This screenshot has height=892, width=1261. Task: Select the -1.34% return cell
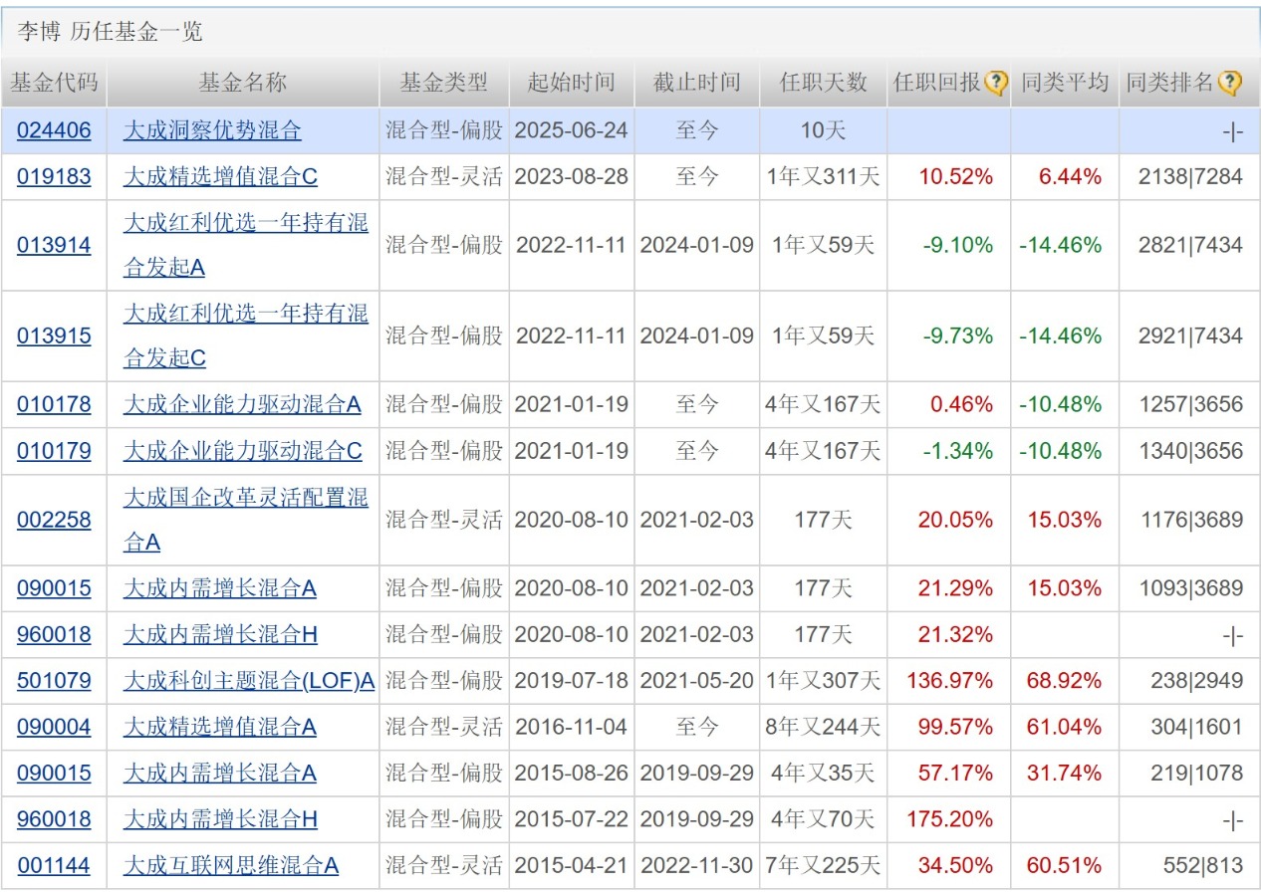(x=949, y=451)
